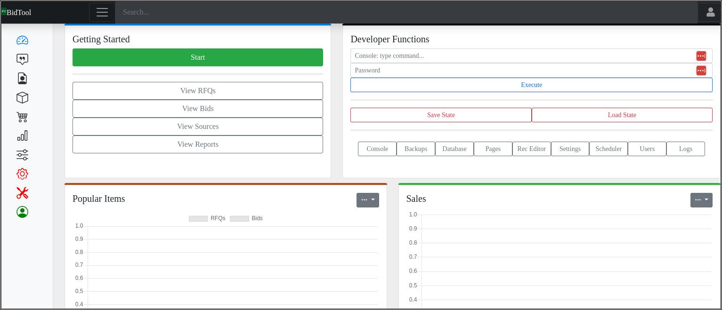Switch to the Database developer tab
This screenshot has height=310, width=722.
[454, 149]
